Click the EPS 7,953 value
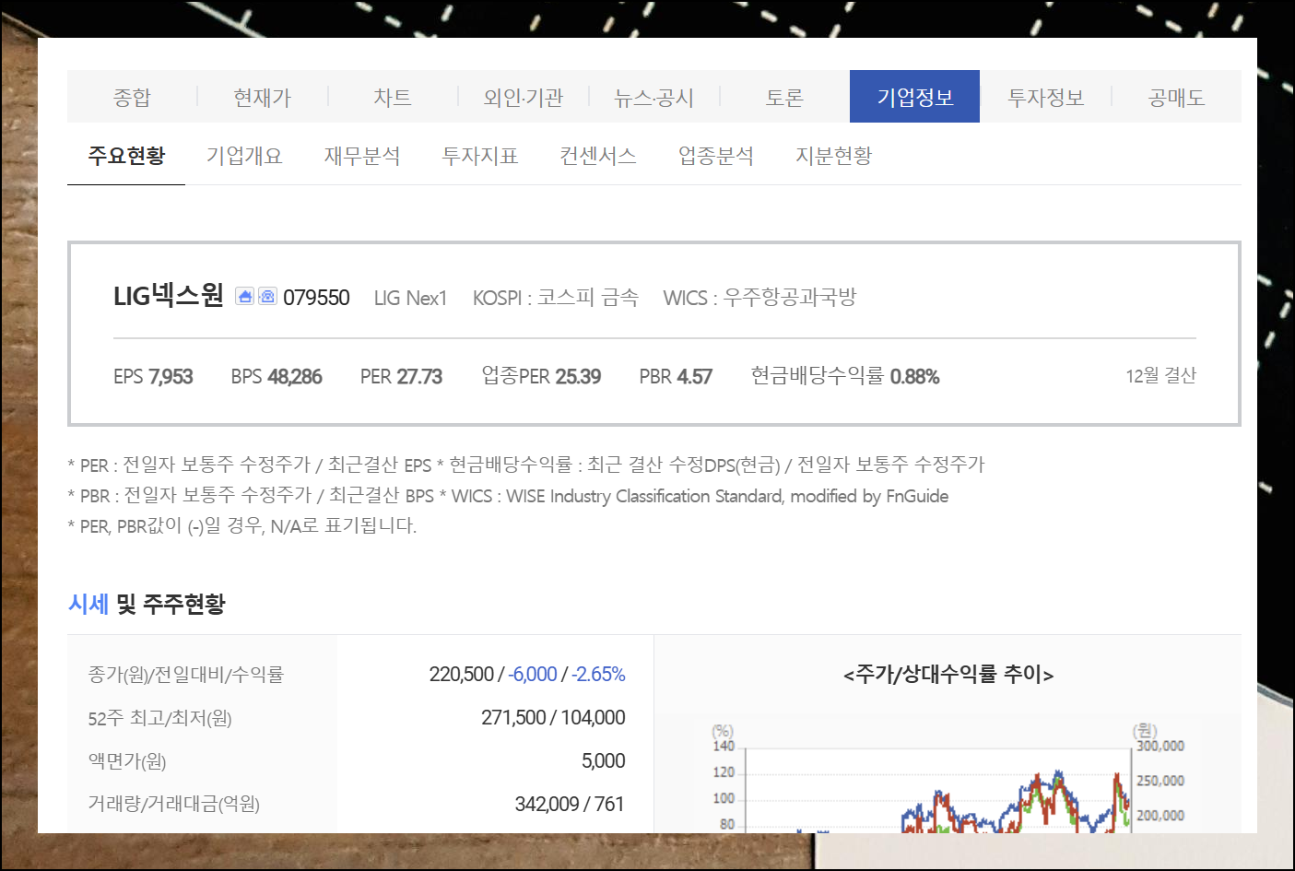The image size is (1295, 871). pyautogui.click(x=153, y=376)
